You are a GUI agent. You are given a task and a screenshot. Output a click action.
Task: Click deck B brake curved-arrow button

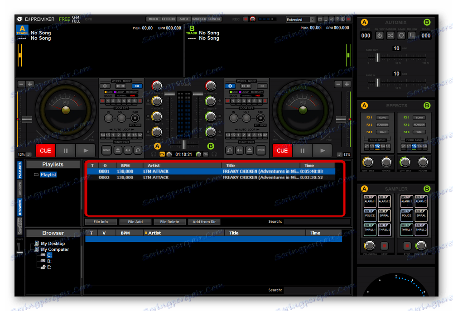coord(229,150)
